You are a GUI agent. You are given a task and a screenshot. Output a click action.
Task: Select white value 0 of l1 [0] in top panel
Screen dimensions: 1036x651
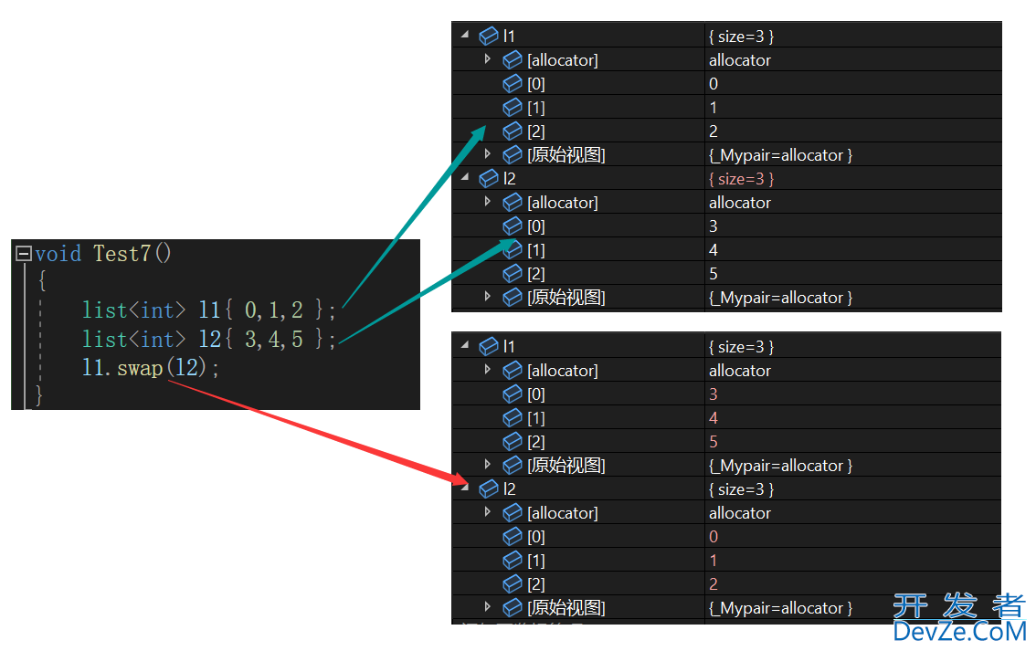coord(714,84)
